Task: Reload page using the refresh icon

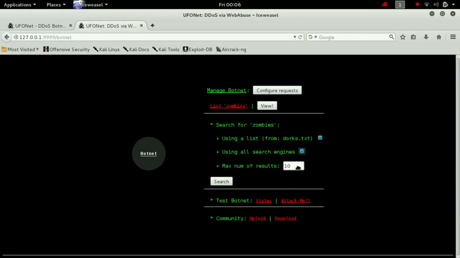Action: coord(300,37)
